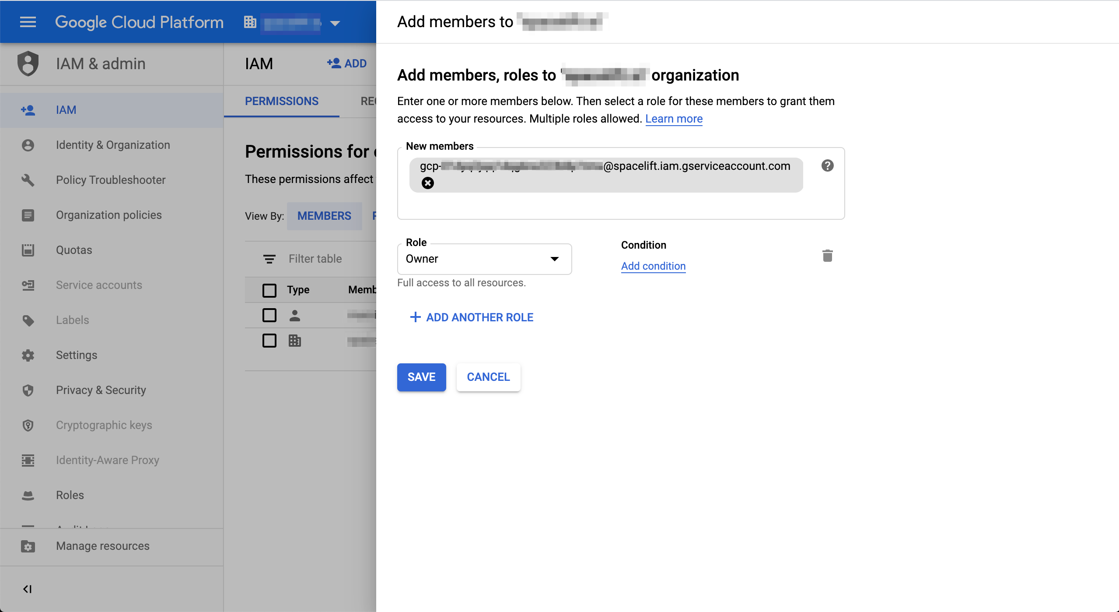Viewport: 1119px width, 612px height.
Task: Click the Identity & Organization person icon
Action: pos(28,145)
